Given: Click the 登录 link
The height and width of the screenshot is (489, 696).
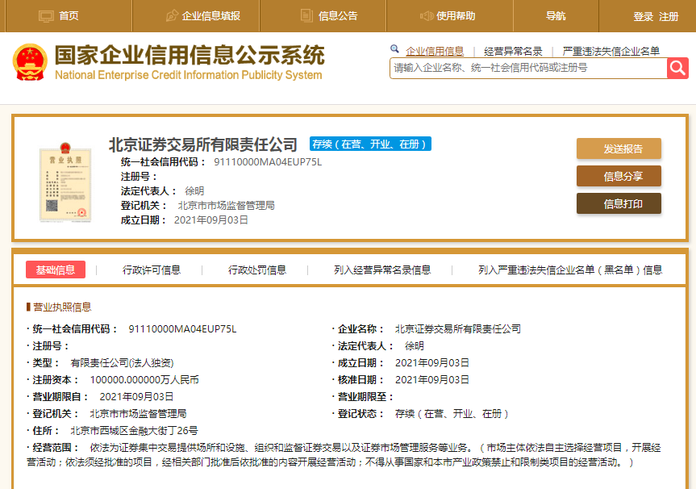Looking at the screenshot, I should (644, 17).
